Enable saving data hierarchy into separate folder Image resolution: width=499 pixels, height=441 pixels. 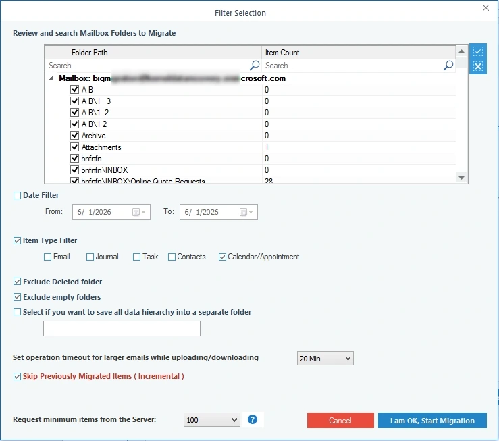tap(17, 312)
